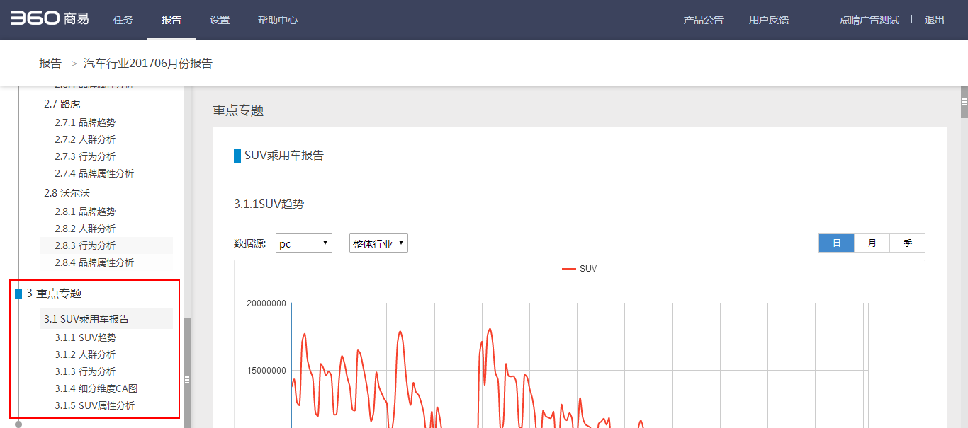Select 3.1.4 细分维度CA图 in sidebar
The height and width of the screenshot is (428, 968).
[96, 388]
